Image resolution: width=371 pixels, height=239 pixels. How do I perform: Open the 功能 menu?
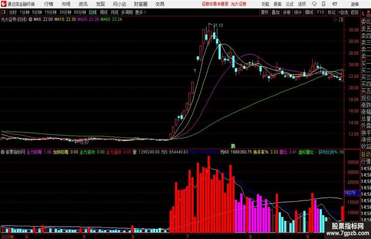point(265,4)
